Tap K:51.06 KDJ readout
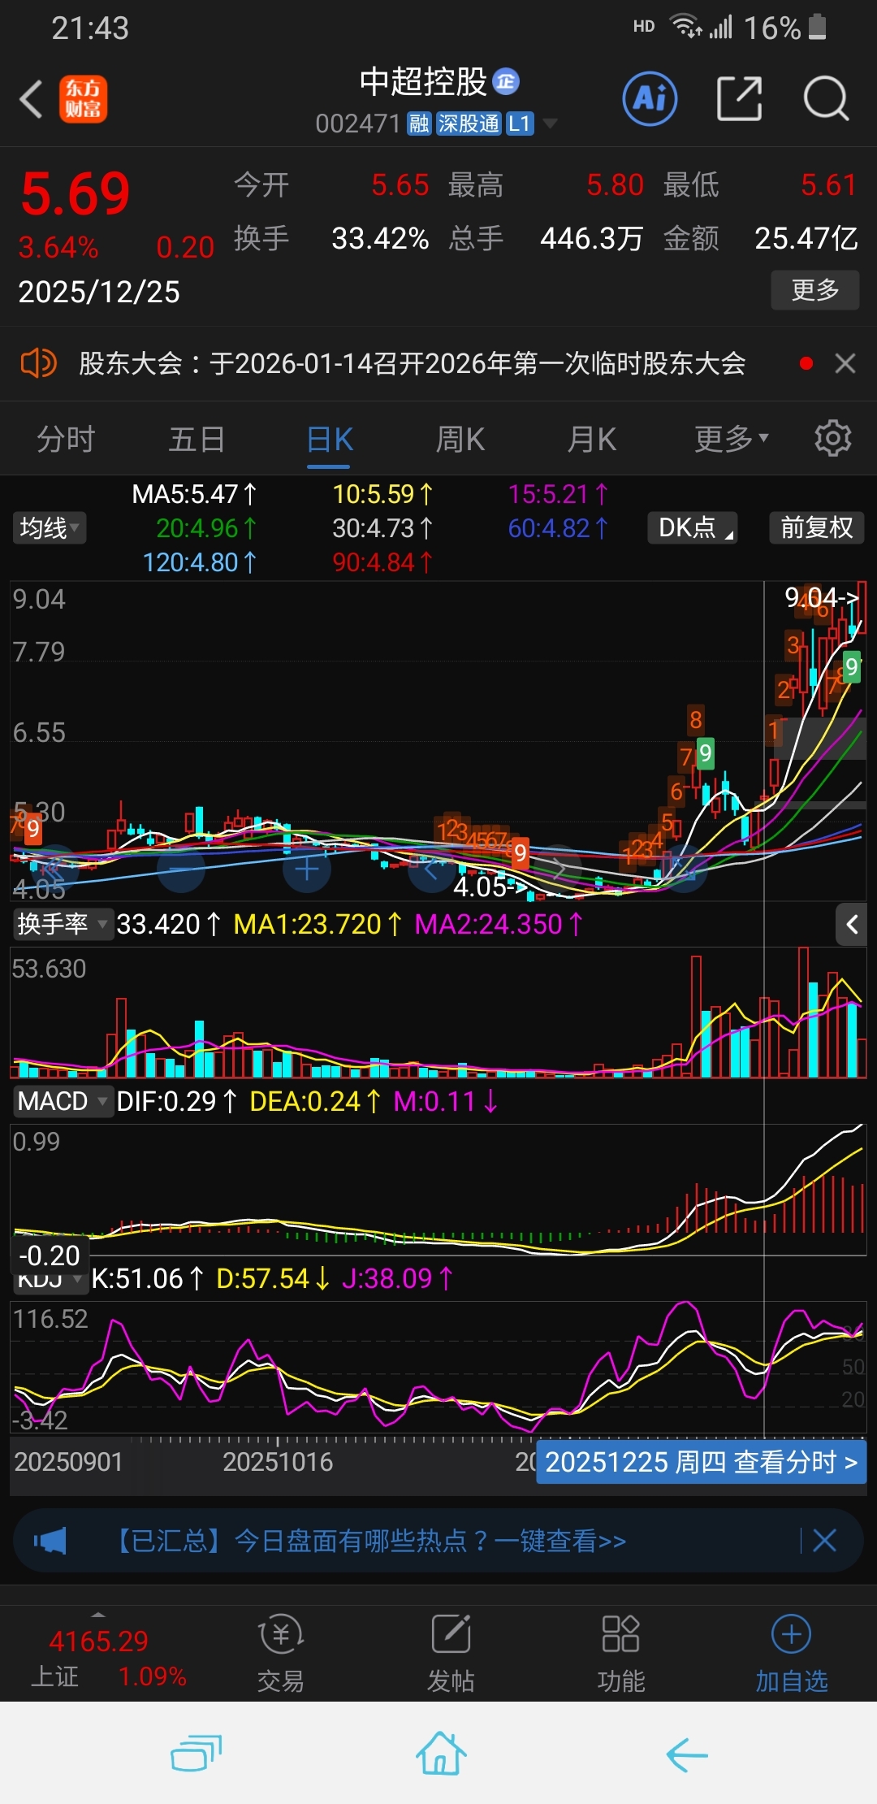Screen dimensions: 877x1804 click(147, 1278)
